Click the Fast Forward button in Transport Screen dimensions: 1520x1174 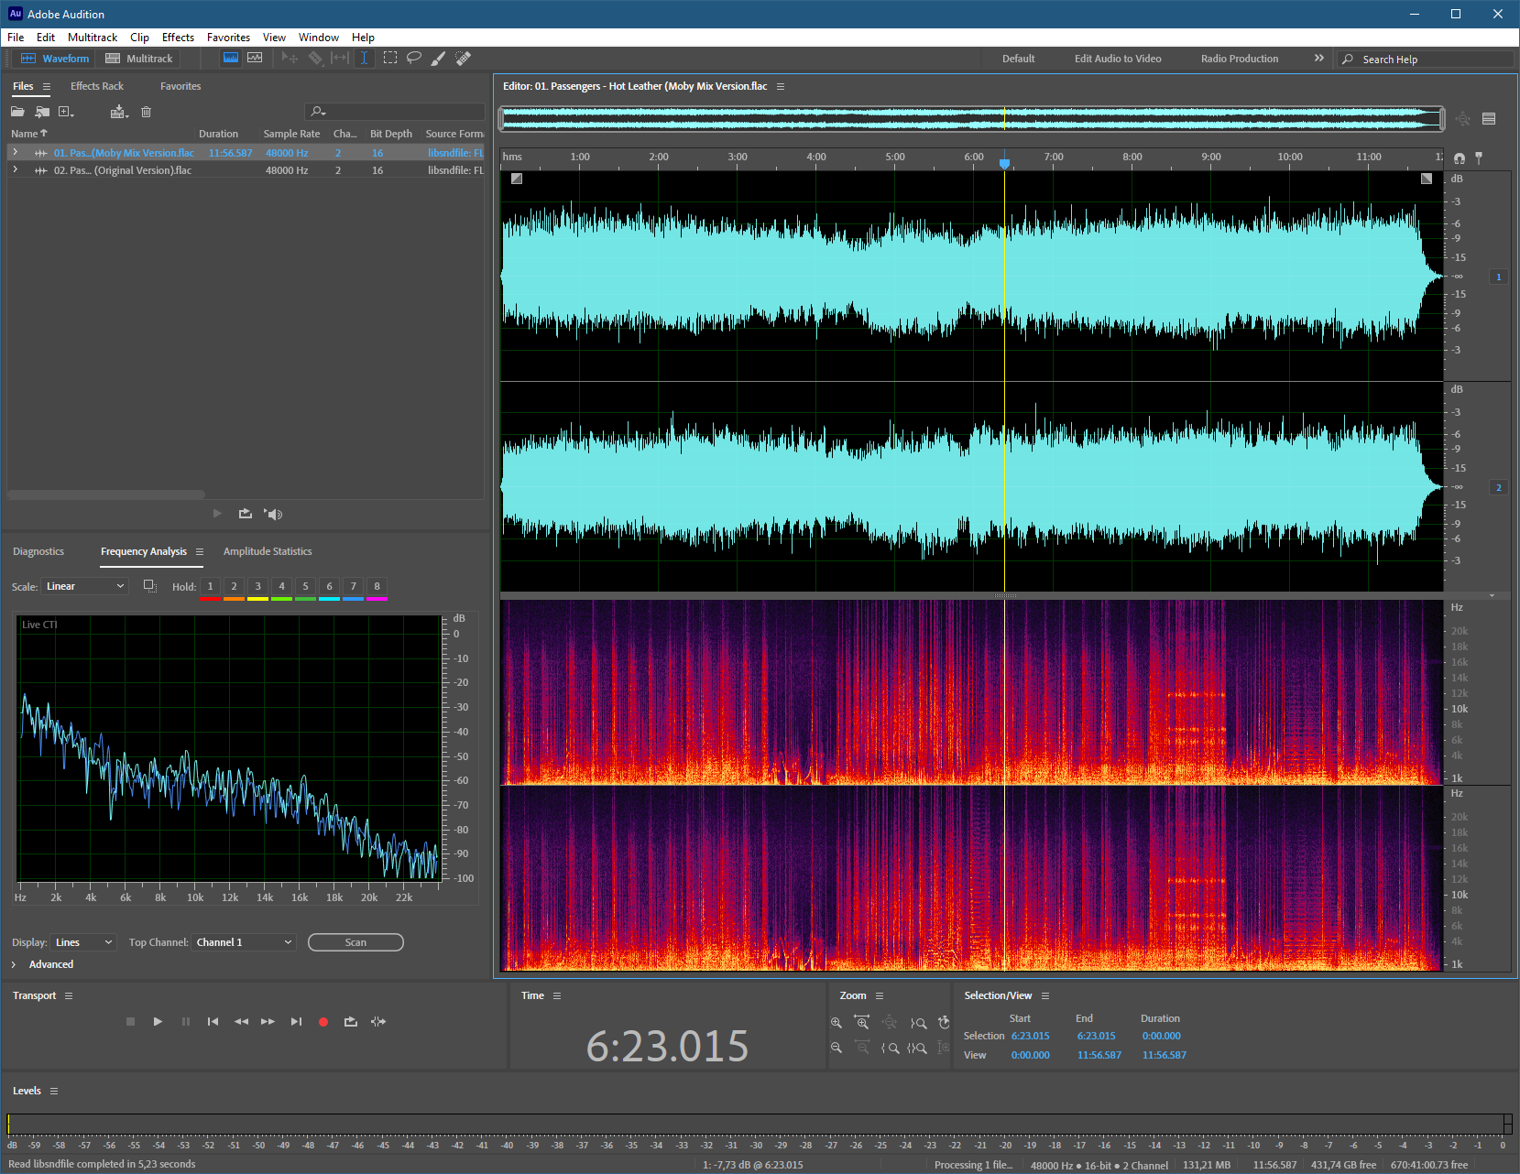268,1022
